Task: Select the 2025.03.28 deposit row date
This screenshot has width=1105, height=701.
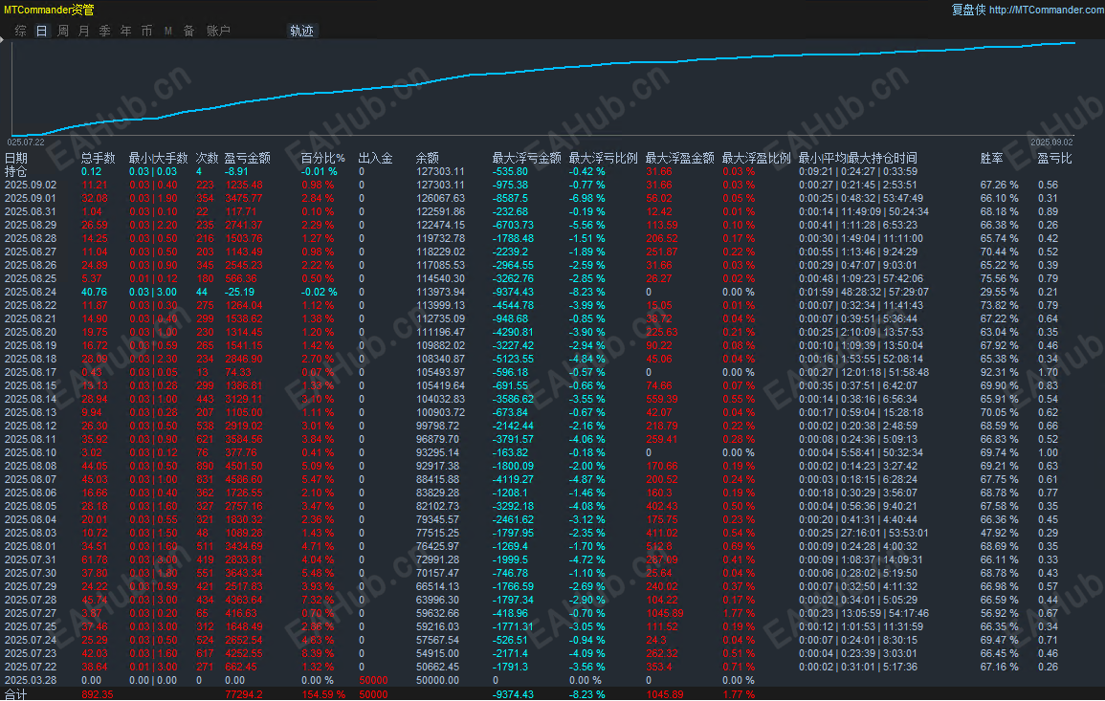Action: point(31,681)
